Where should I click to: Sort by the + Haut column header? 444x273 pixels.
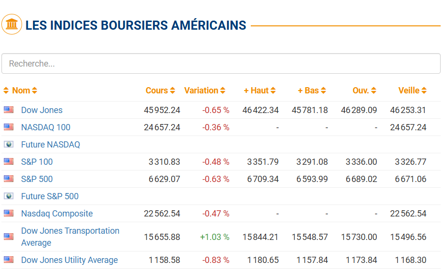[259, 91]
